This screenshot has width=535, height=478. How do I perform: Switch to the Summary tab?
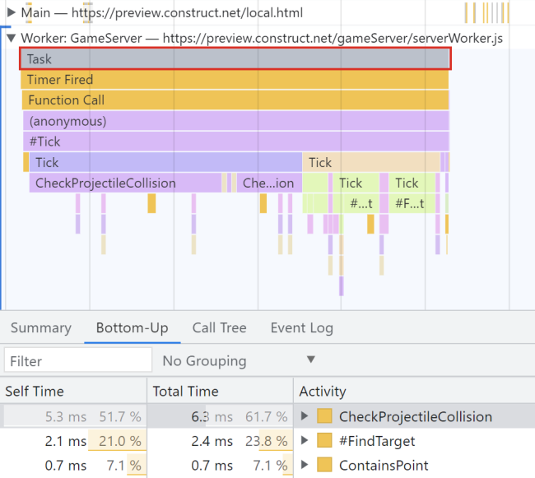coord(41,327)
